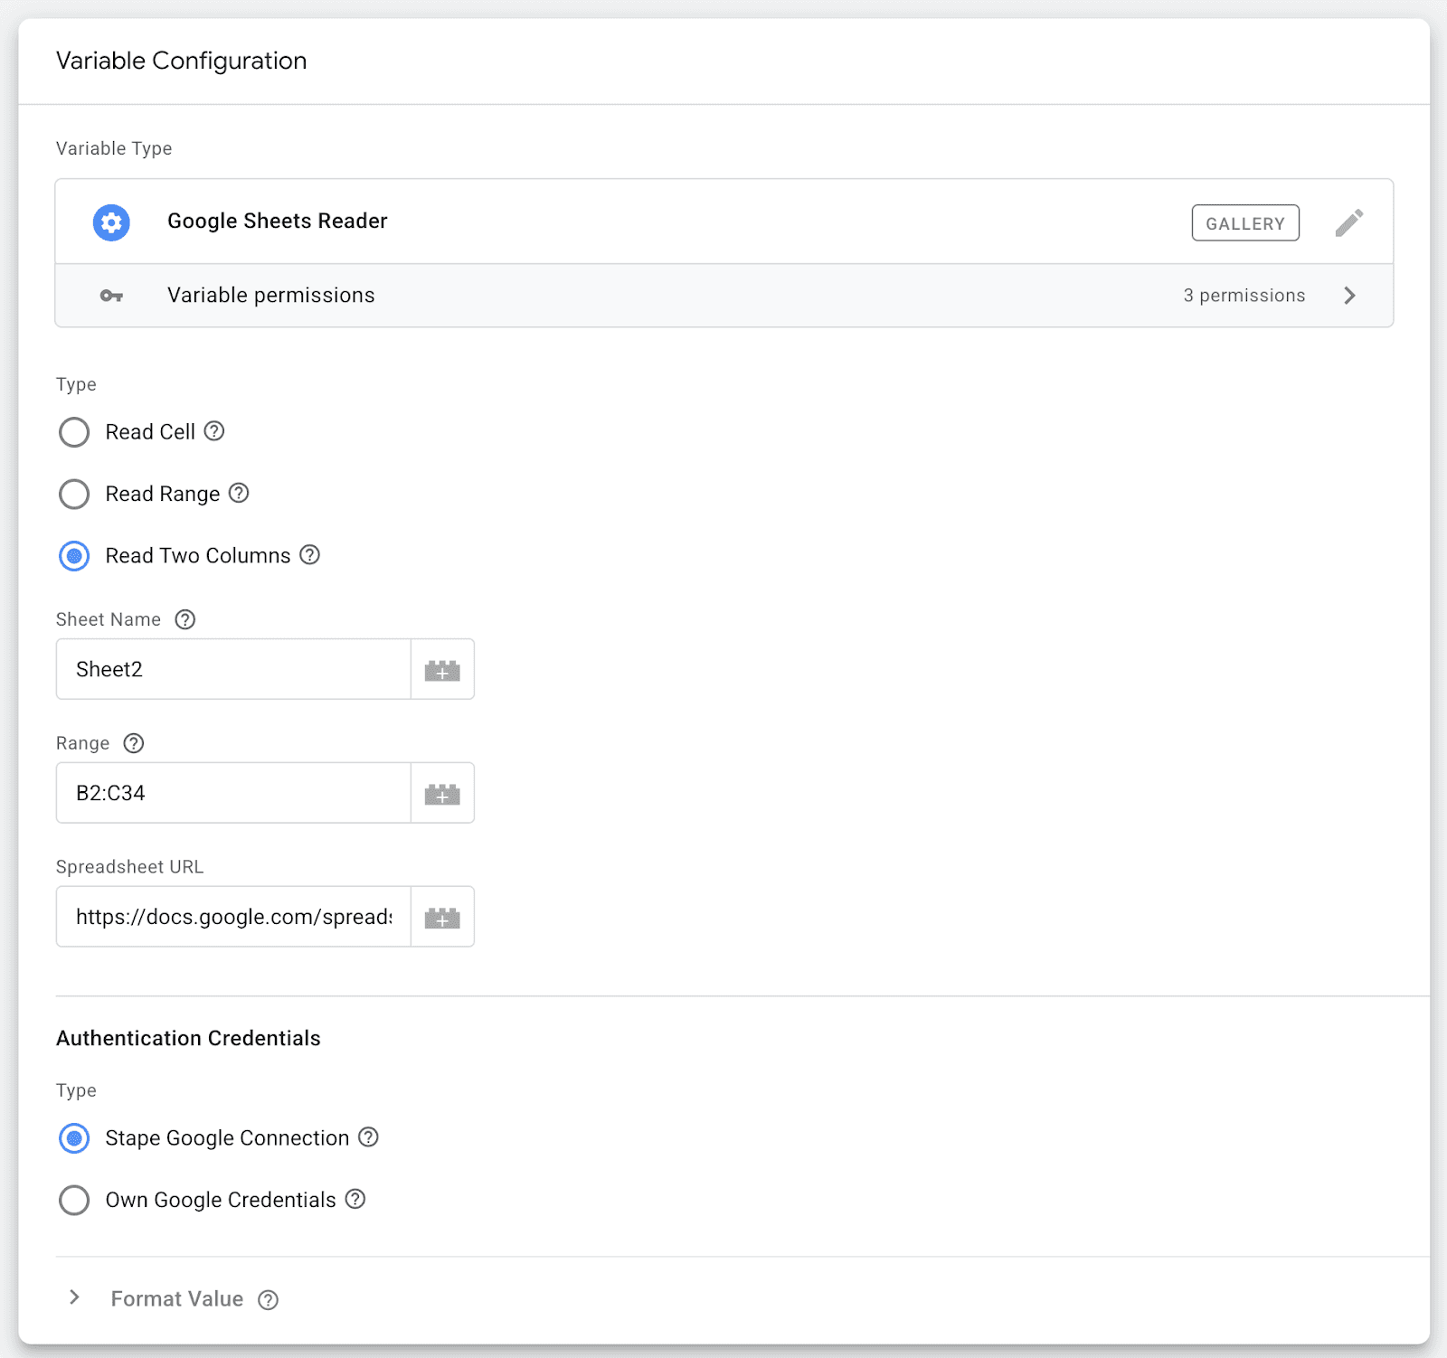Screen dimensions: 1447x1358
Task: Click help icon next to Read Cell
Action: (x=214, y=431)
